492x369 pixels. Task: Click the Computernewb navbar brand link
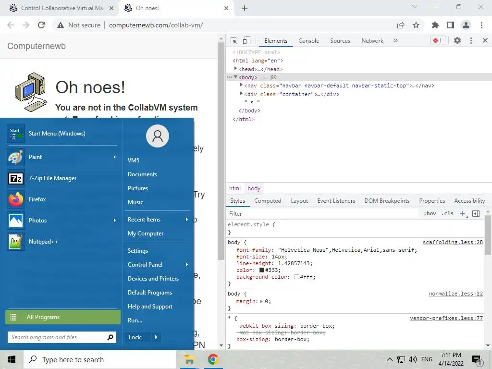coord(37,46)
